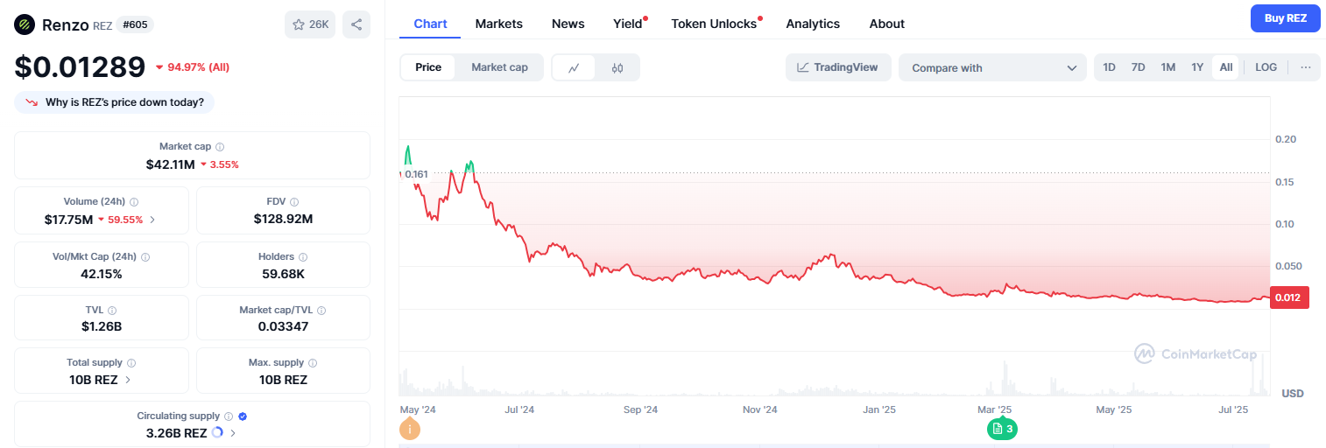Viewport: 1326px width, 448px height.
Task: Switch to line chart view icon
Action: coord(574,67)
